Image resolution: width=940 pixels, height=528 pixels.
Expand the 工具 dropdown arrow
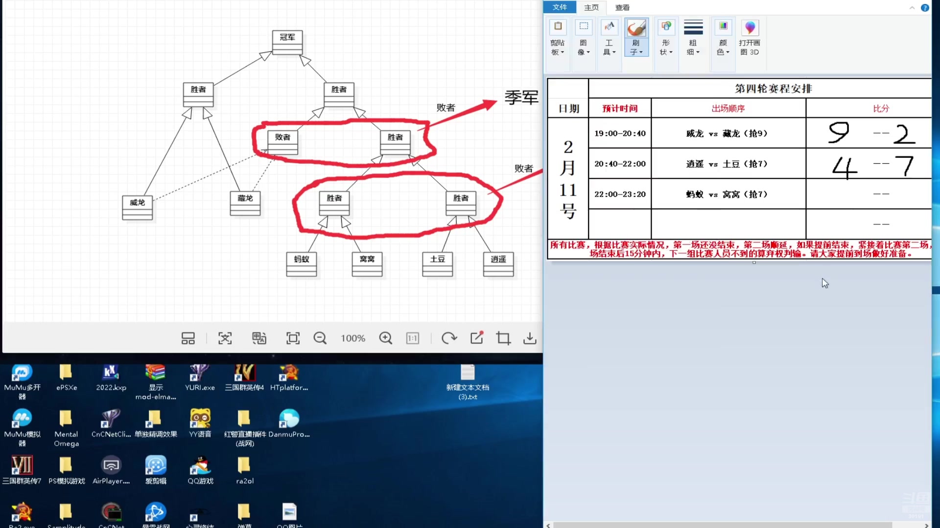coord(614,52)
